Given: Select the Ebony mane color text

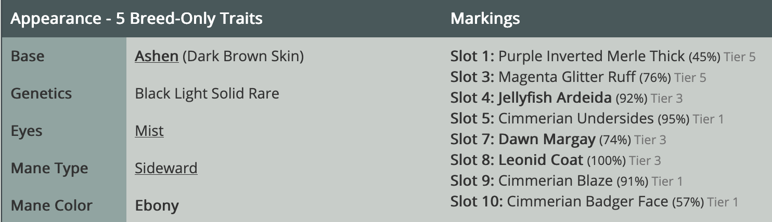Looking at the screenshot, I should (x=157, y=205).
